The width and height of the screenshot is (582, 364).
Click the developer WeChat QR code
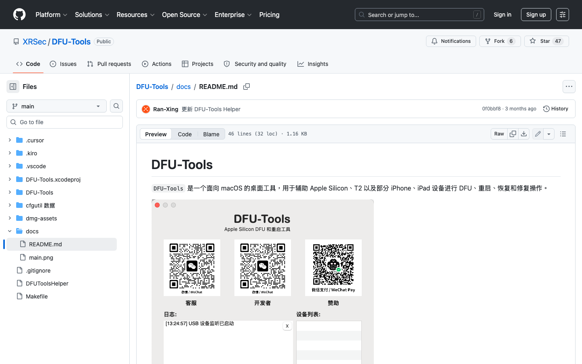pos(263,268)
